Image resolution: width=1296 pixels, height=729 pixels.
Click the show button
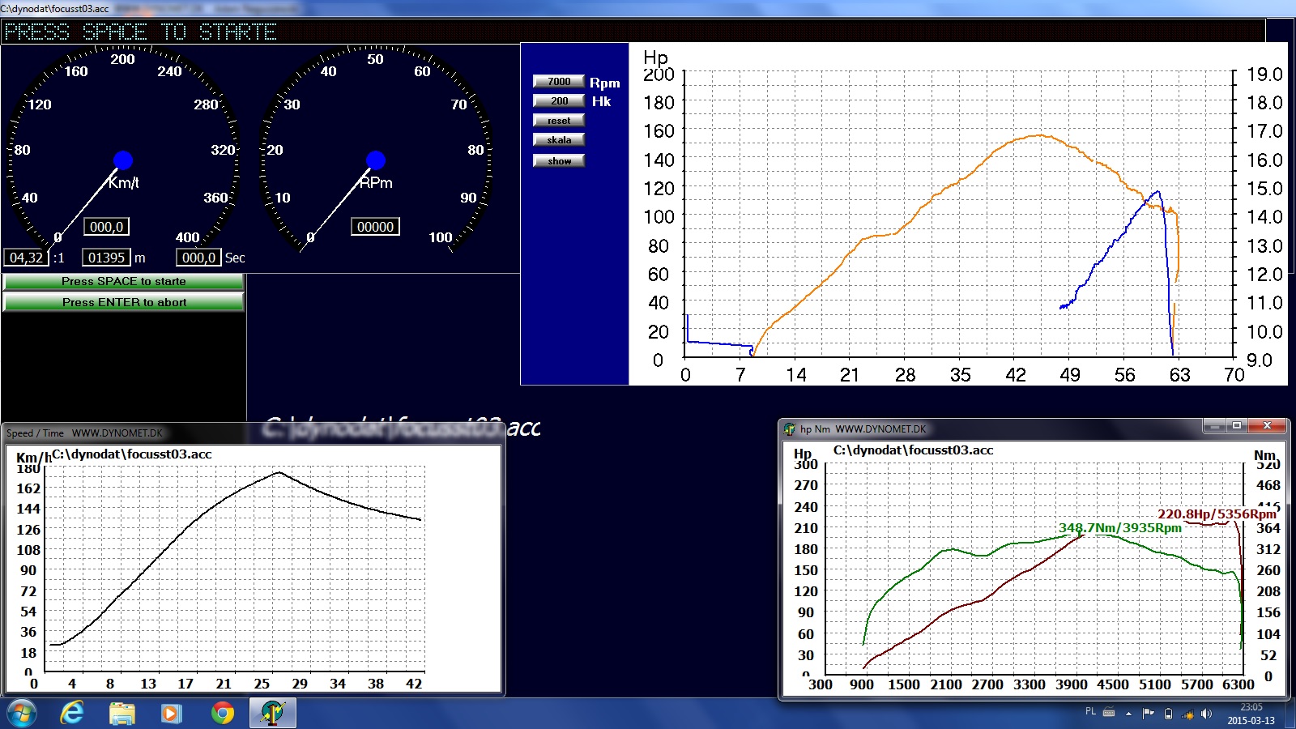(x=559, y=161)
